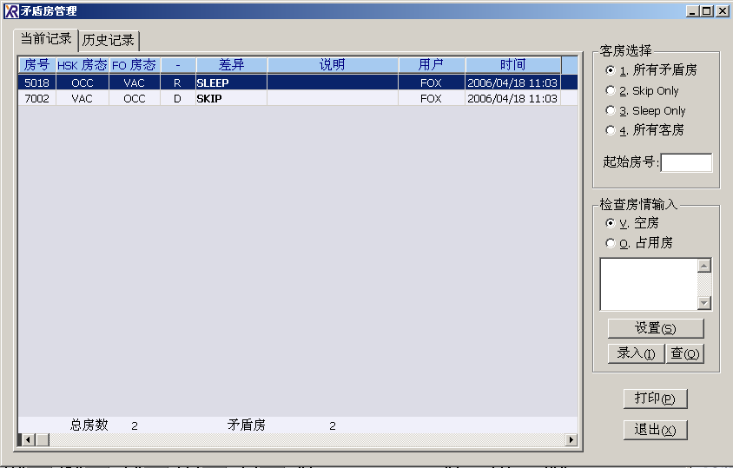The image size is (733, 468).
Task: Select the Skip Only radio option
Action: click(x=611, y=90)
